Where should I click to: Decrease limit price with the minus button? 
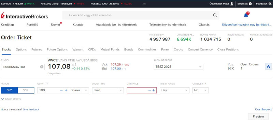point(149,90)
